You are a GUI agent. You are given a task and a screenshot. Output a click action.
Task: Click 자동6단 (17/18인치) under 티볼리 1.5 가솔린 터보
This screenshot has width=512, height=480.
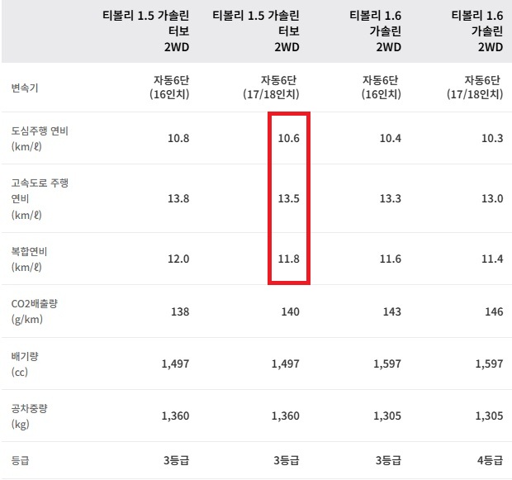(271, 88)
